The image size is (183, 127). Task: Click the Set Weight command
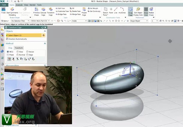[x=93, y=8]
